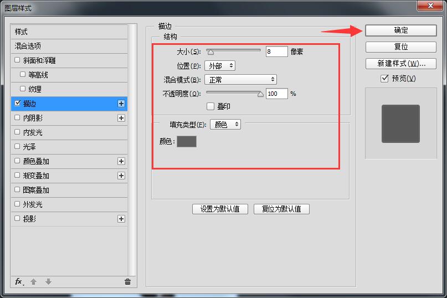Screen dimensions: 447x298
Task: Open the 图案叠加 settings row
Action: pos(69,190)
